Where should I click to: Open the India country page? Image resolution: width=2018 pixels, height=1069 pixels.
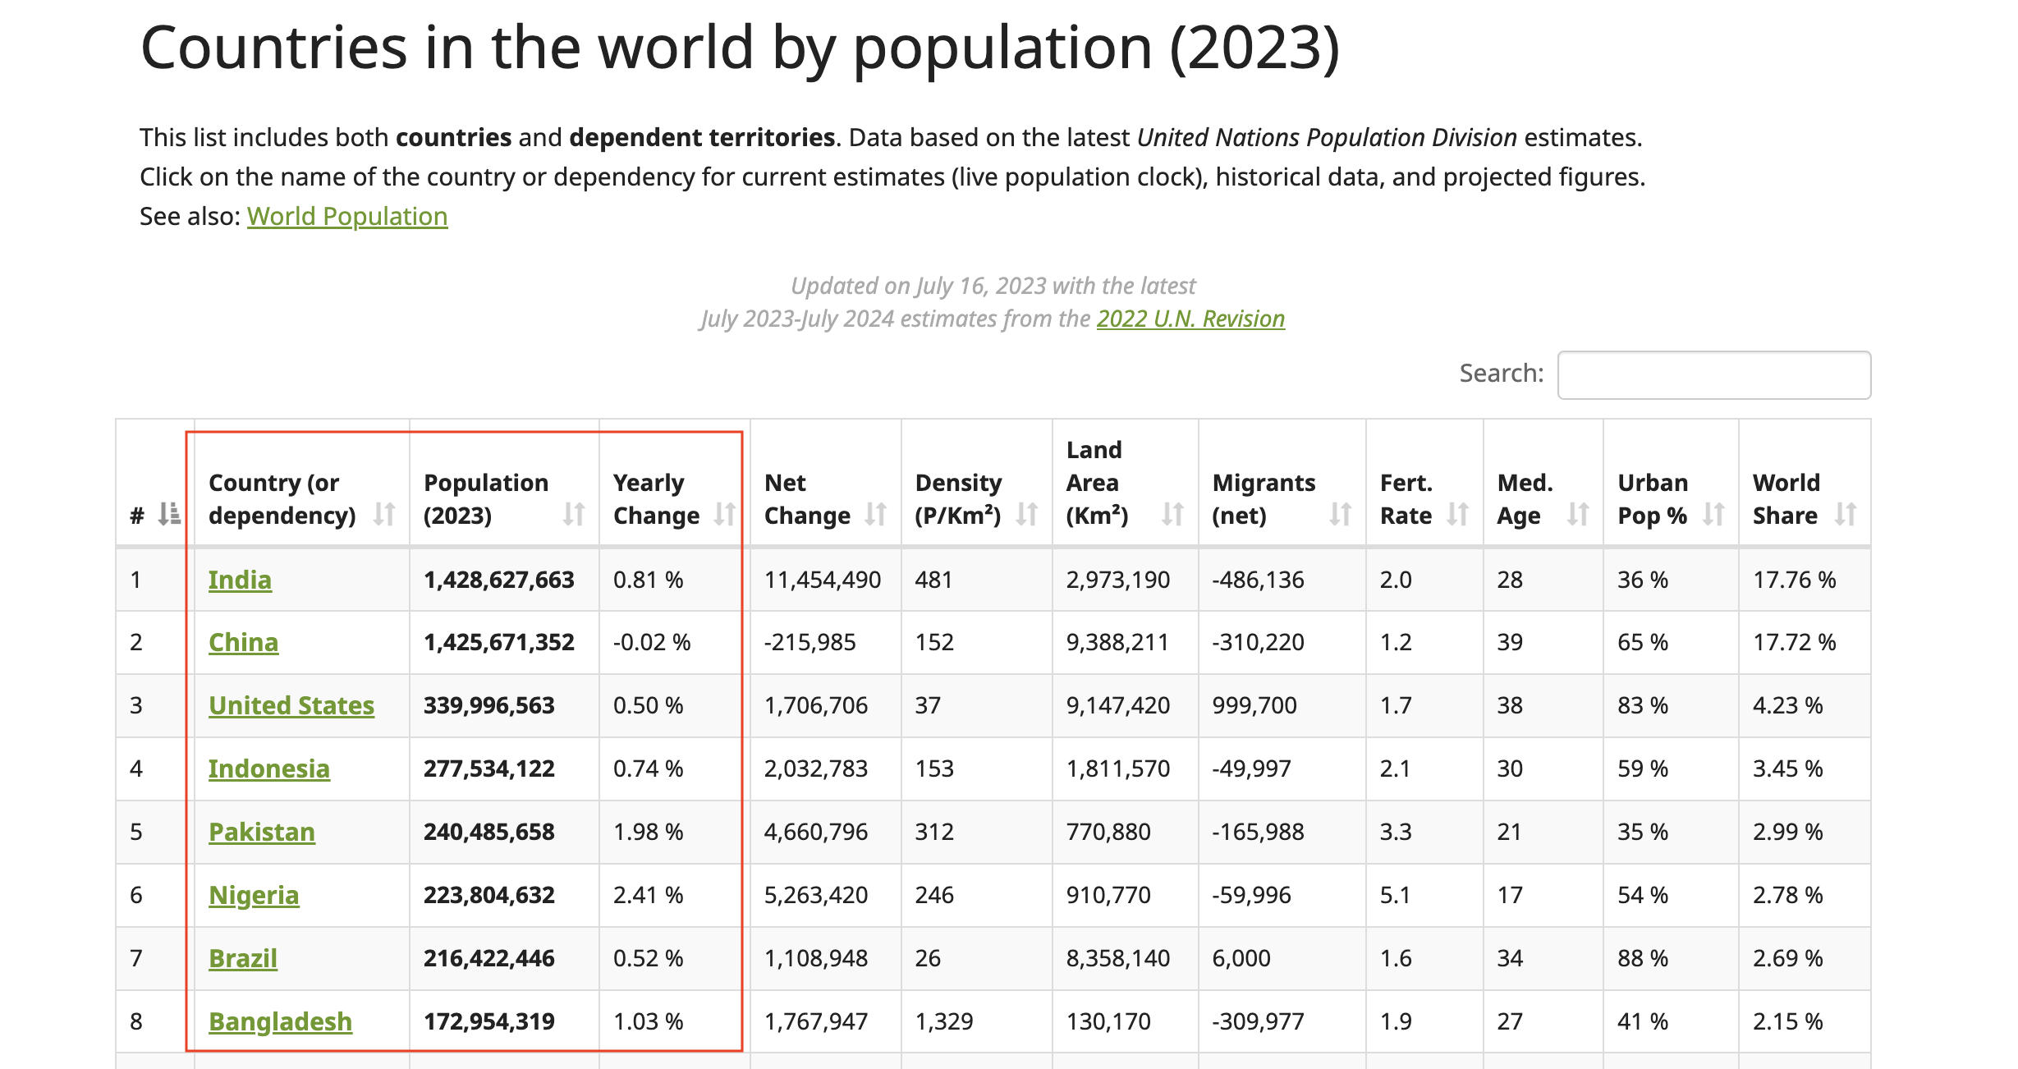point(240,580)
